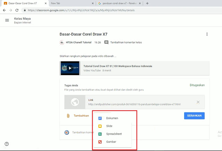Click the SERAHKAN submit button
The height and width of the screenshot is (151, 222).
click(194, 116)
